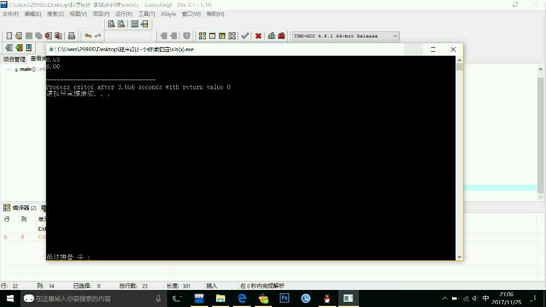Click the Close all files icon

coord(58,36)
